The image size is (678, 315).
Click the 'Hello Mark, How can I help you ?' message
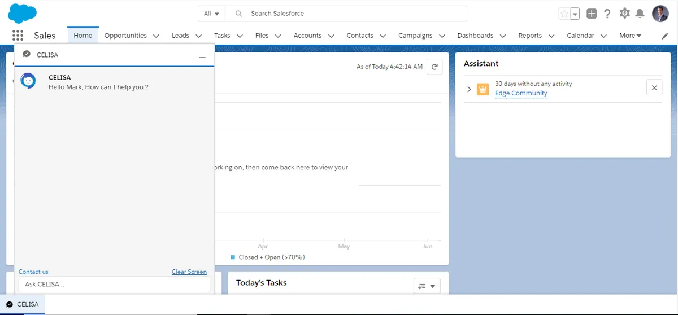98,88
